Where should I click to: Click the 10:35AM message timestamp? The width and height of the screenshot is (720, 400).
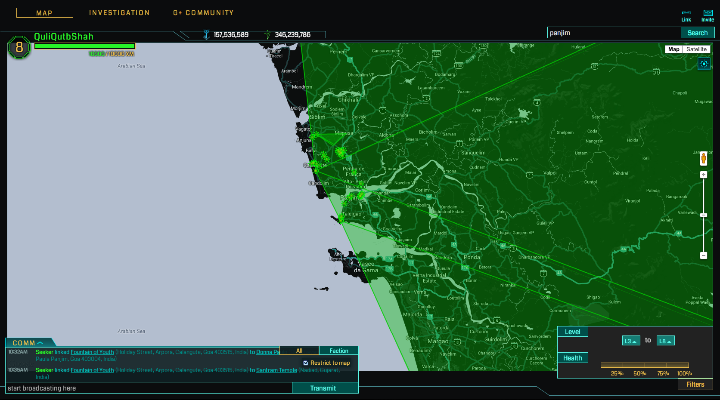point(18,370)
